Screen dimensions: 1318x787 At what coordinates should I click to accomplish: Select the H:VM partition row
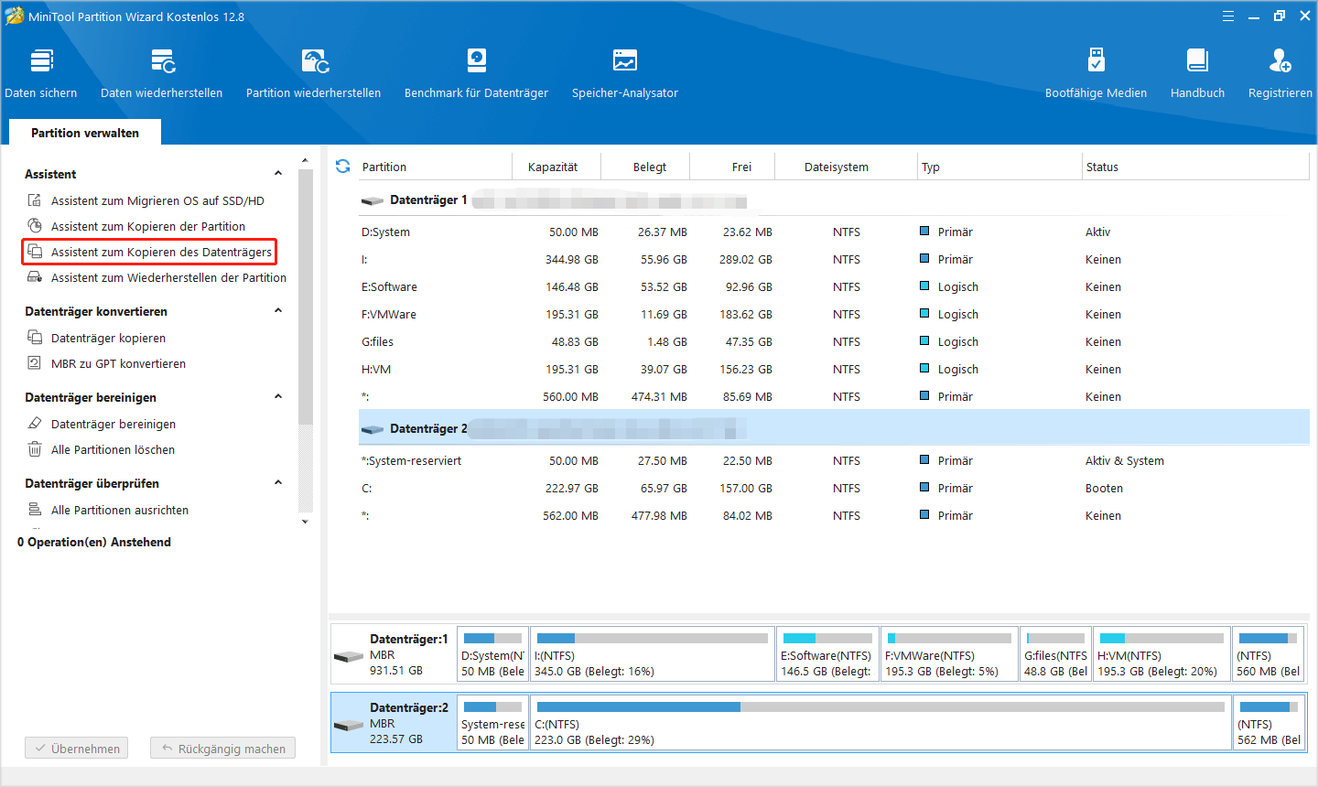833,369
